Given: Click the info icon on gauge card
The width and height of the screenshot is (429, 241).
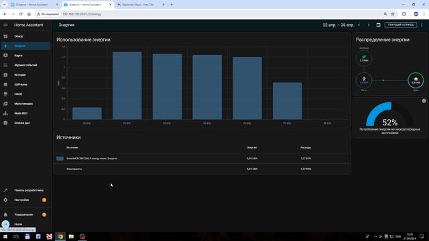Looking at the screenshot, I should 424,101.
